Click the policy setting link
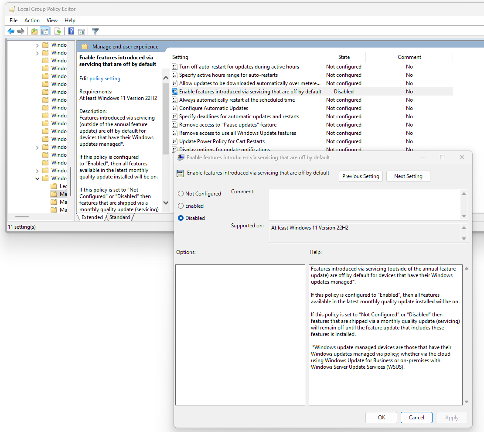 click(x=105, y=79)
